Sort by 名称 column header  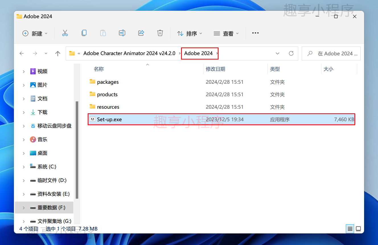tap(99, 69)
